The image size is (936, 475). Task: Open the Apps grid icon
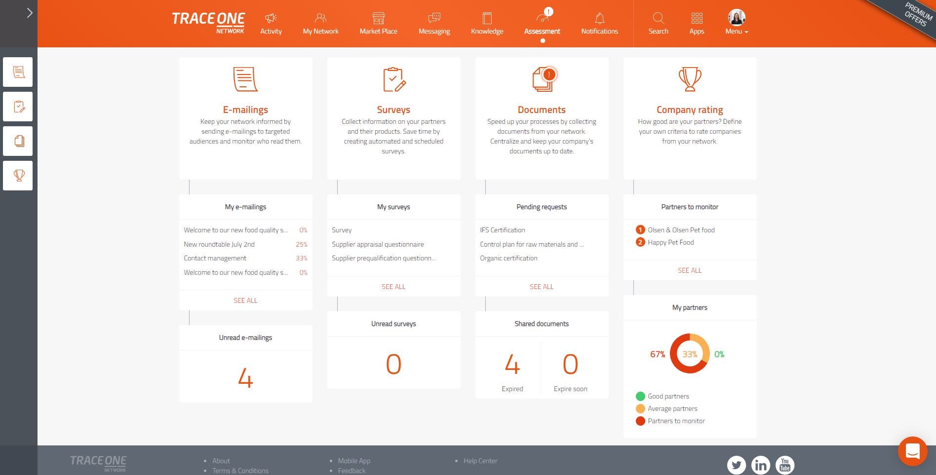697,22
